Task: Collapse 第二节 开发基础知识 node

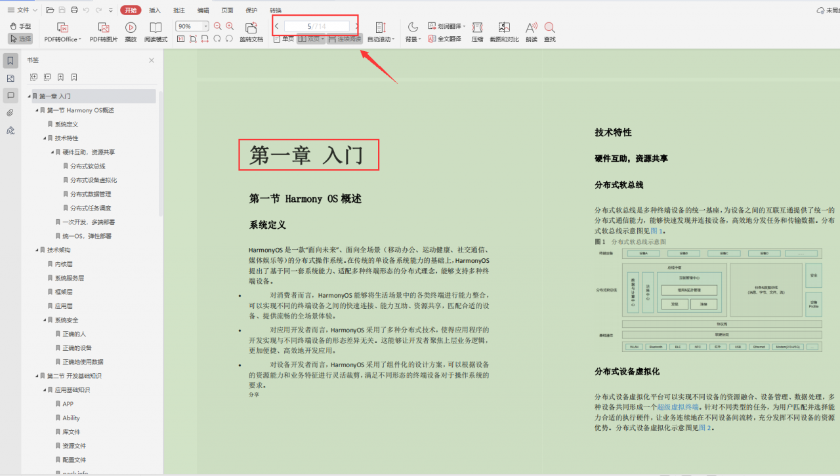Action: coord(37,376)
